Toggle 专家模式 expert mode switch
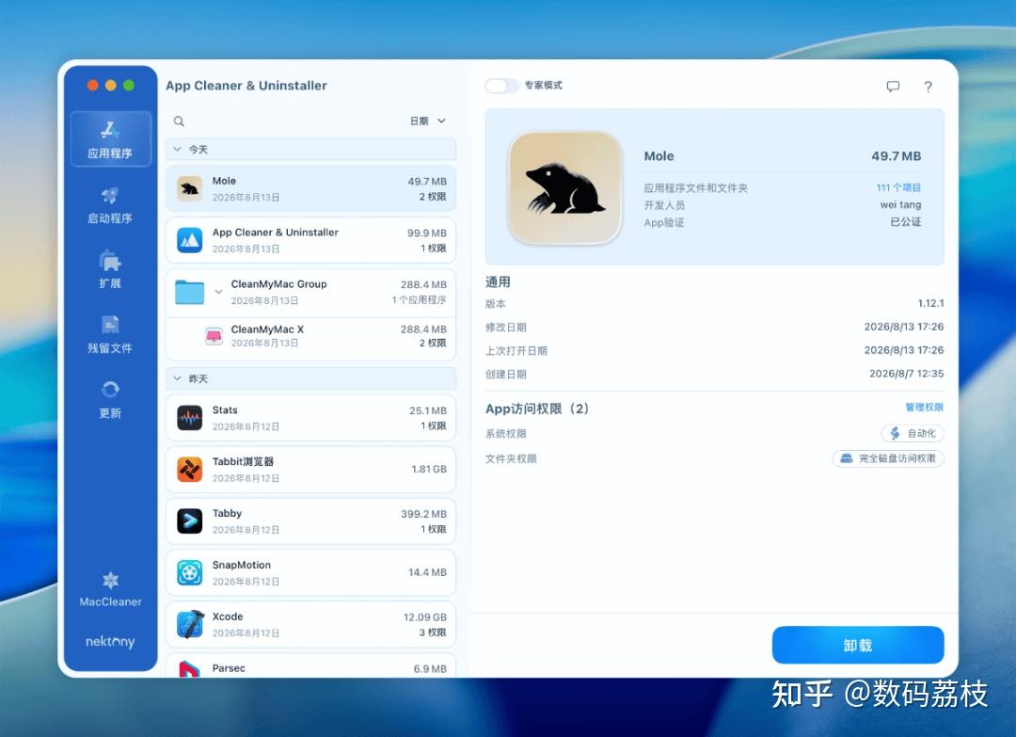Viewport: 1016px width, 737px height. (501, 86)
